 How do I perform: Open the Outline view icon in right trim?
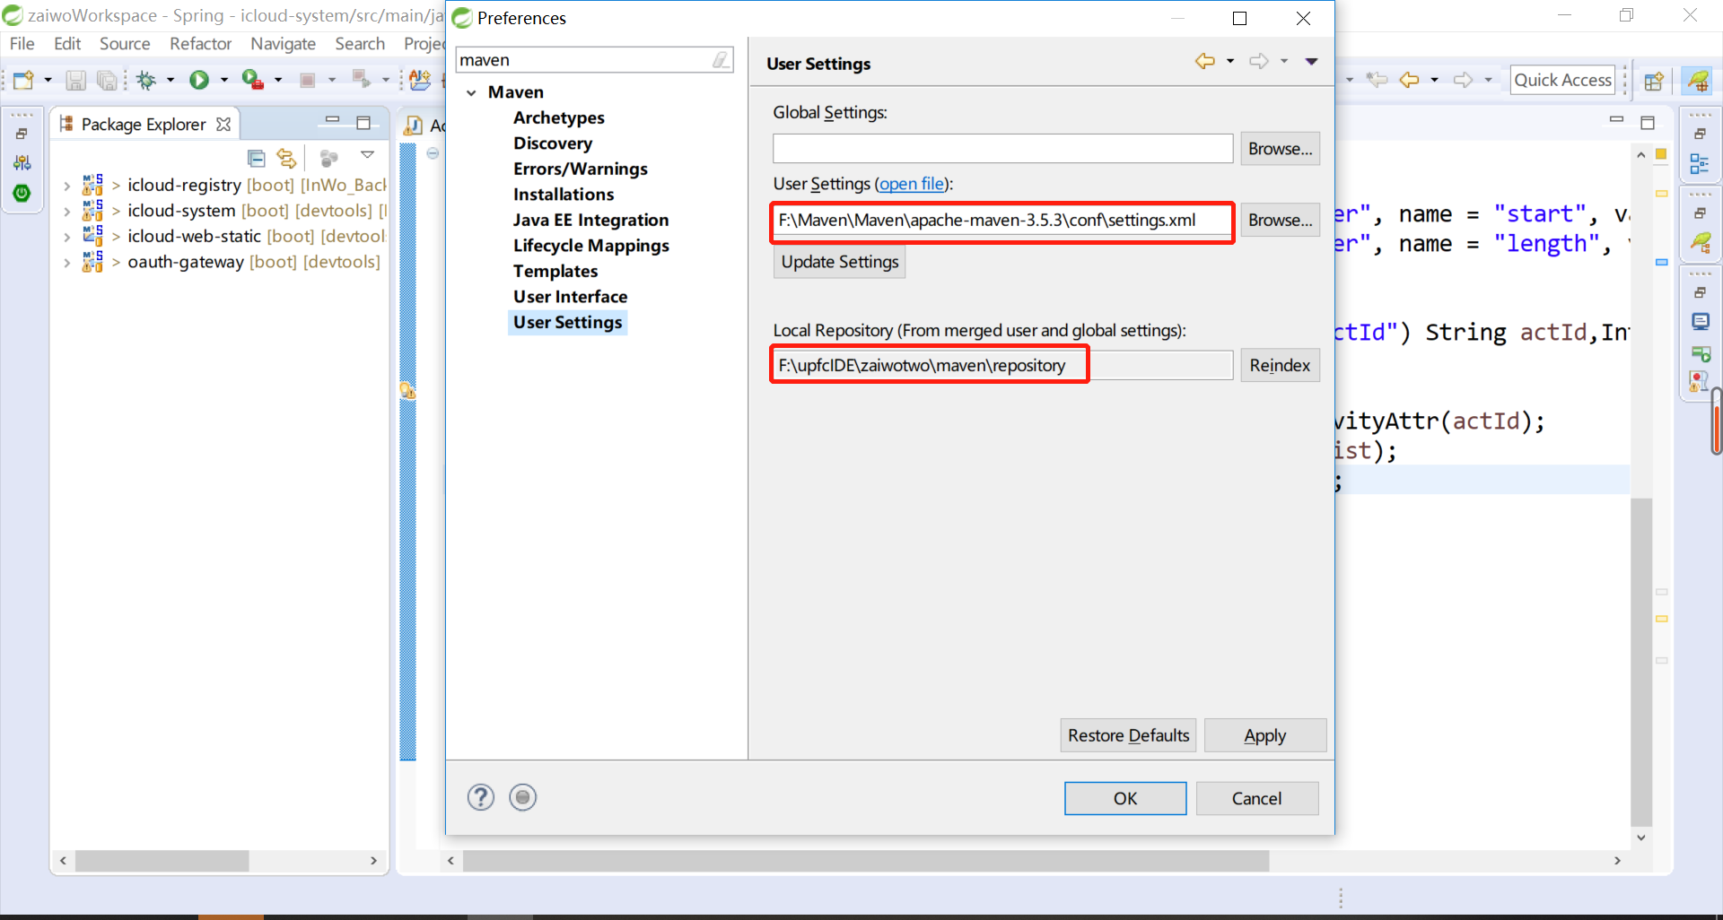(1700, 163)
